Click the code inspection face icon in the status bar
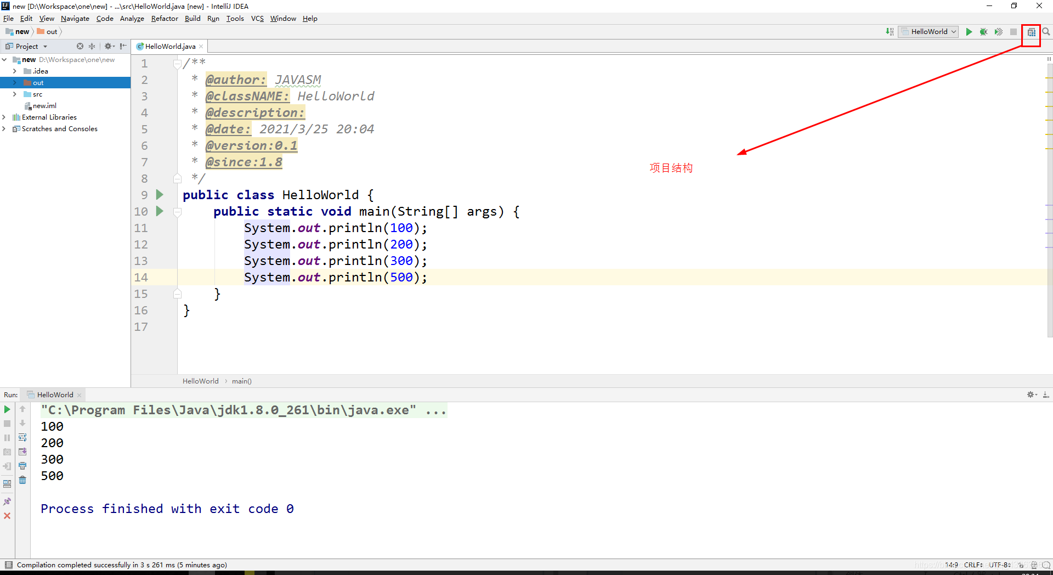The width and height of the screenshot is (1053, 575). (x=1034, y=565)
